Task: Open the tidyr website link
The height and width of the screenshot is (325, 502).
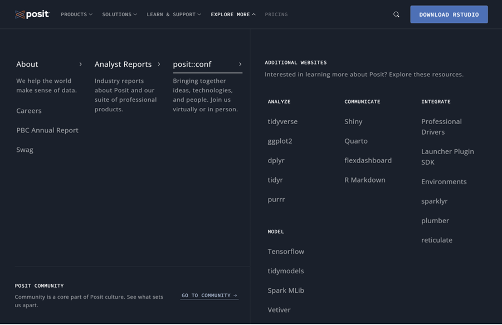Action: 275,180
